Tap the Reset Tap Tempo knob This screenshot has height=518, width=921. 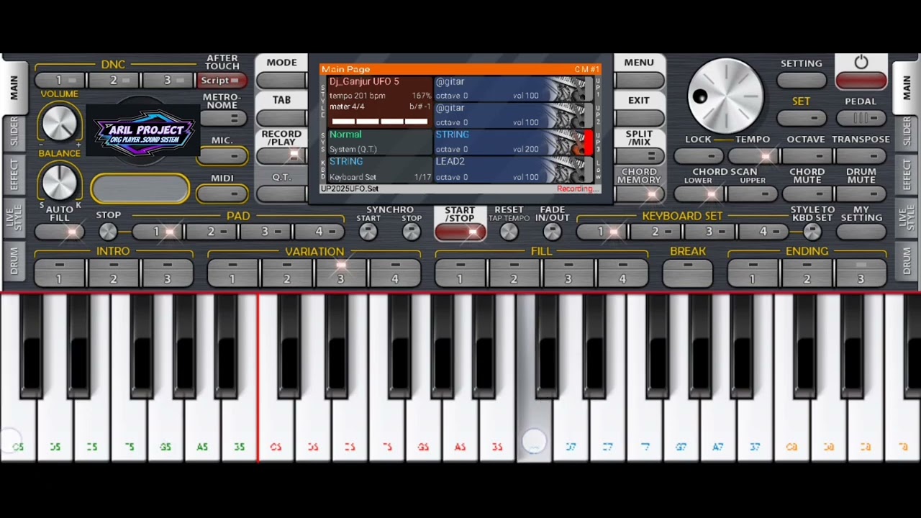(509, 231)
